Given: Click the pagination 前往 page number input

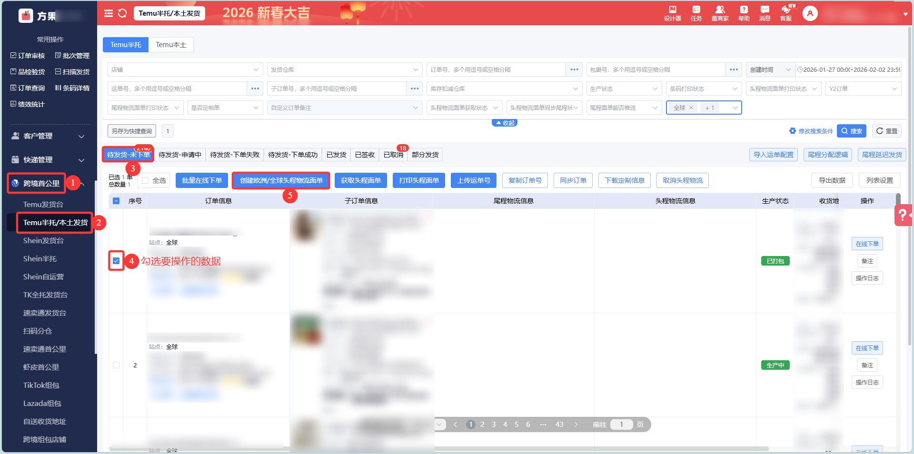Looking at the screenshot, I should click(621, 424).
